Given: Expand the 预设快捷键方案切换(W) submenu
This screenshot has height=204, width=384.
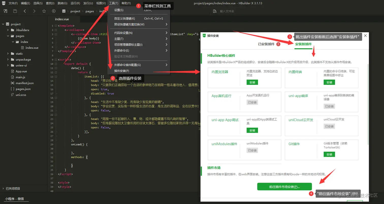Looking at the screenshot, I should pyautogui.click(x=139, y=24).
